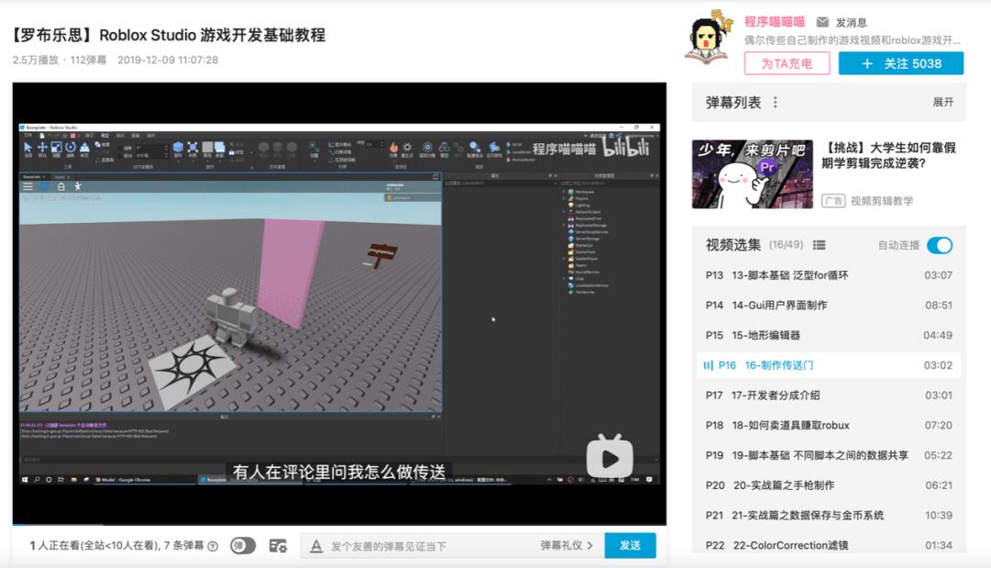Select P19 不同脚本之间的数据共享
The height and width of the screenshot is (568, 991).
click(x=829, y=455)
